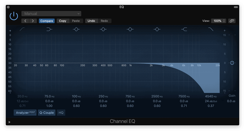Toggle the 2500 Hz parametric band icon
Image resolution: width=245 pixels, height=132 pixels.
click(x=157, y=29)
